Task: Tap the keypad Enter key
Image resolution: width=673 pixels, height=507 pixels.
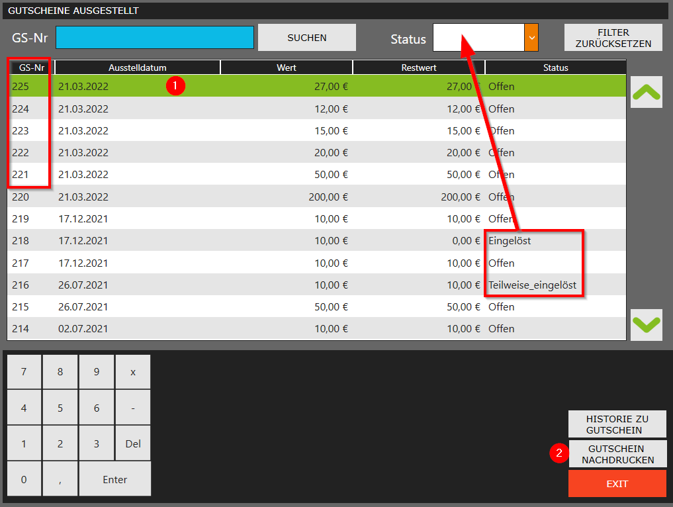Action: (115, 479)
